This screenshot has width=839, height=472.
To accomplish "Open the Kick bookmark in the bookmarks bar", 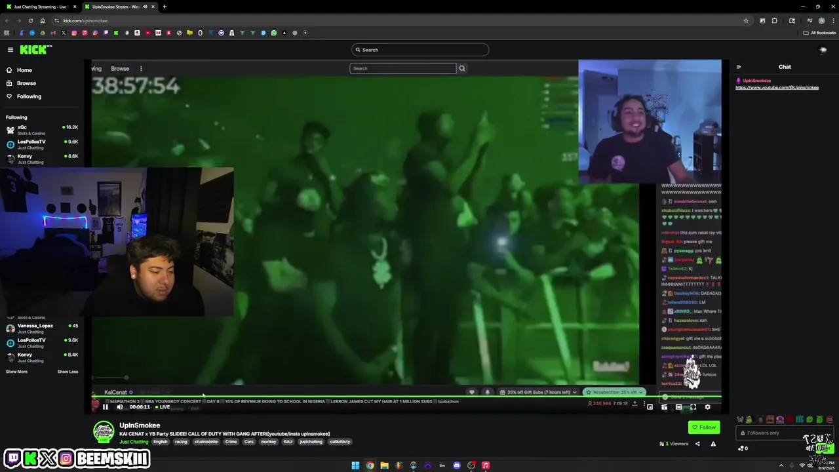I will pyautogui.click(x=116, y=33).
